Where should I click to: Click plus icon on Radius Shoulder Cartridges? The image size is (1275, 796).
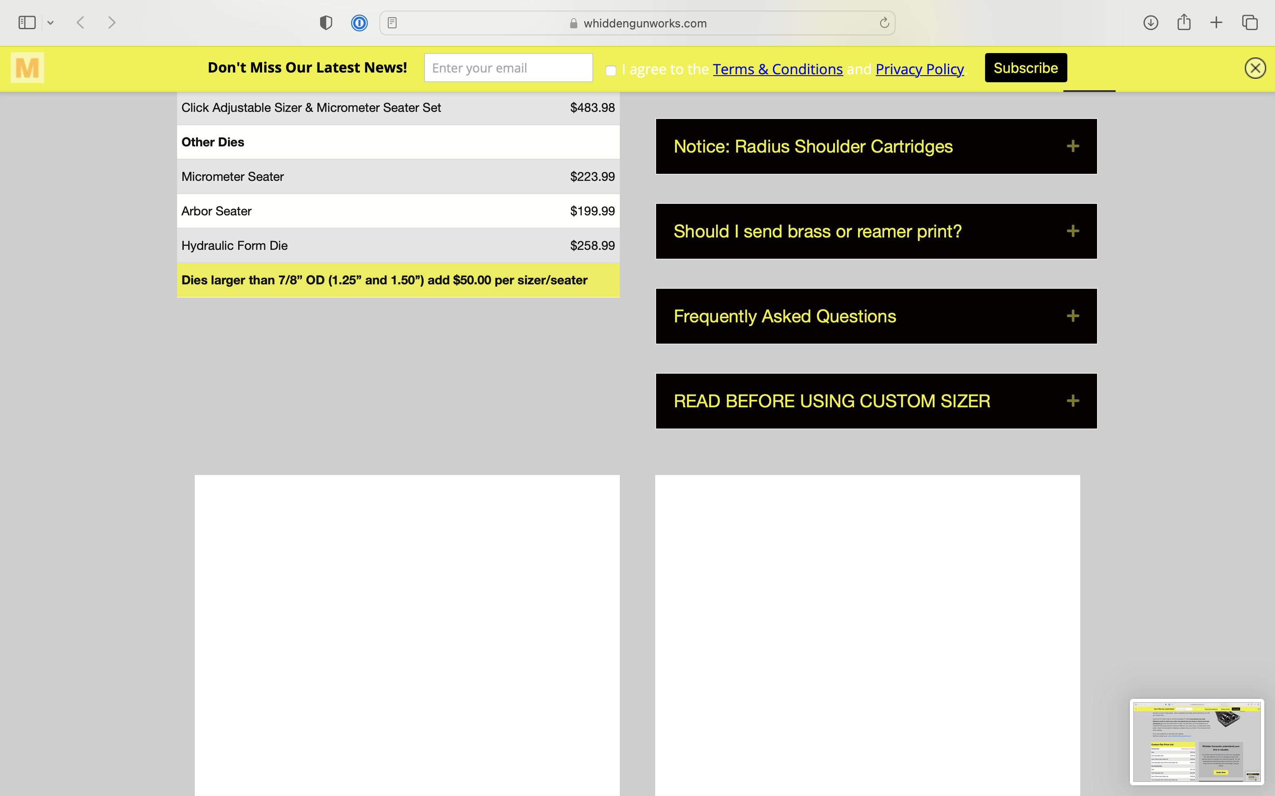point(1073,146)
